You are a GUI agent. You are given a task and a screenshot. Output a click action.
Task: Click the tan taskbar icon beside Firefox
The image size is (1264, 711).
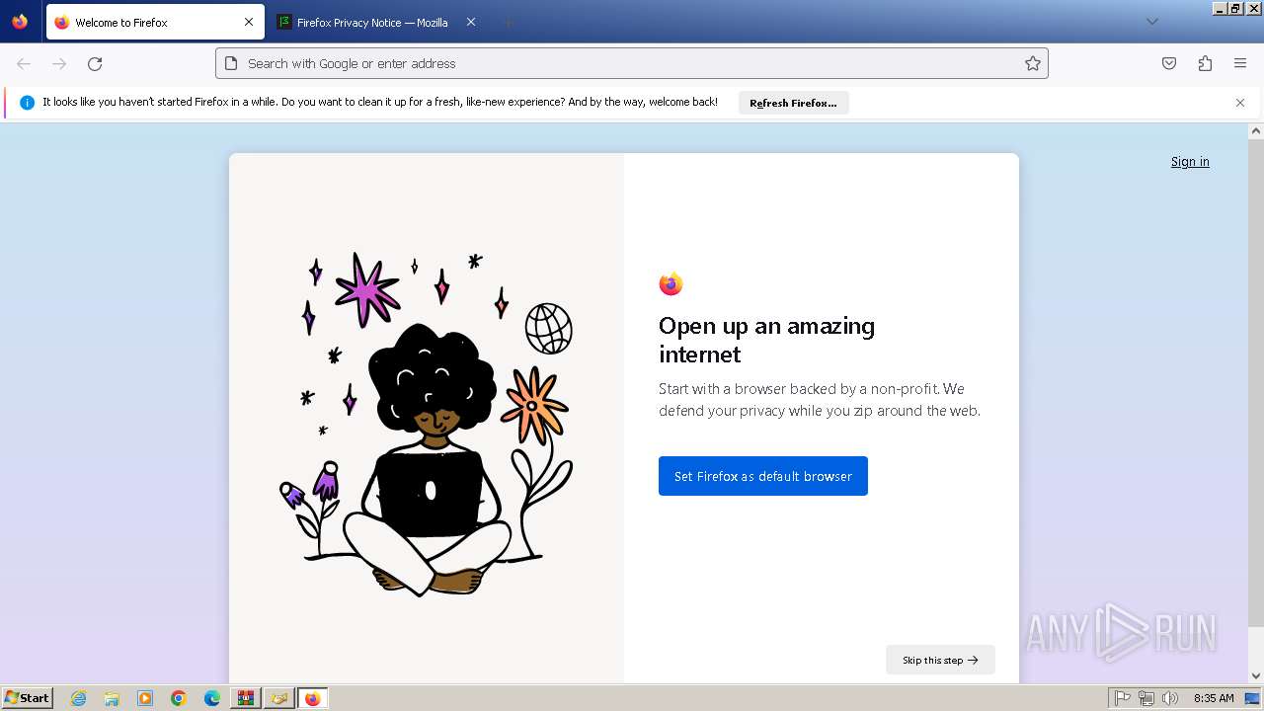pos(279,698)
